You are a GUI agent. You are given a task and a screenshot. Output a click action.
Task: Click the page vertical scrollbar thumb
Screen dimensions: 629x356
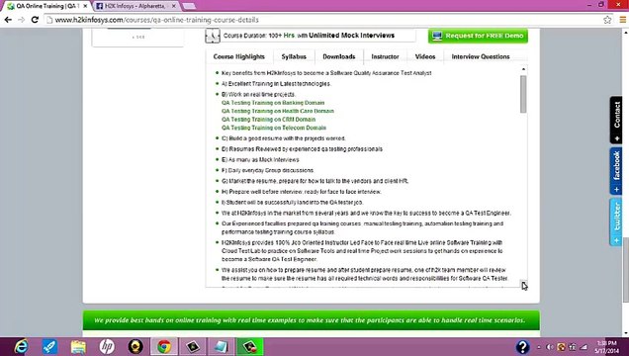626,271
